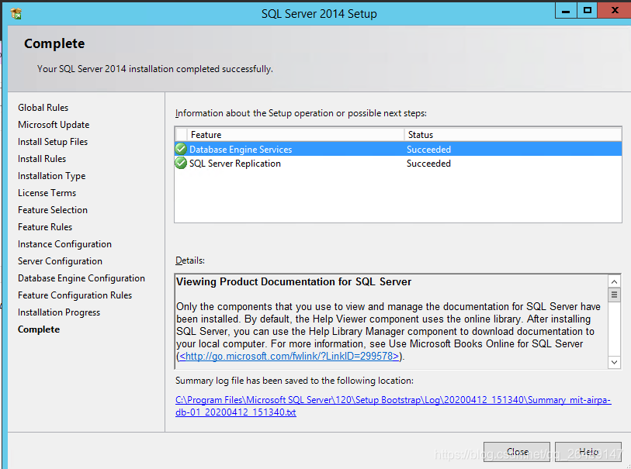Viewport: 631px width, 469px height.
Task: Select Installation Progress step
Action: (x=59, y=312)
